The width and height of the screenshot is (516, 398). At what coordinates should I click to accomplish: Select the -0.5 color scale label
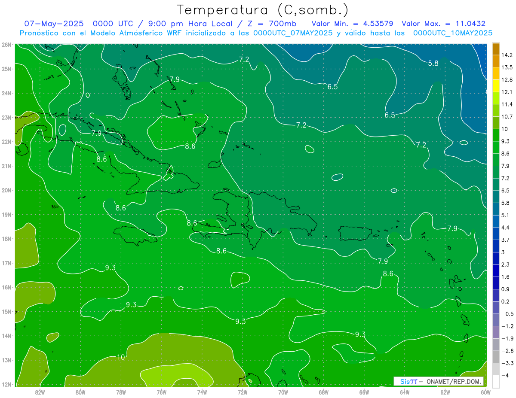click(x=507, y=314)
